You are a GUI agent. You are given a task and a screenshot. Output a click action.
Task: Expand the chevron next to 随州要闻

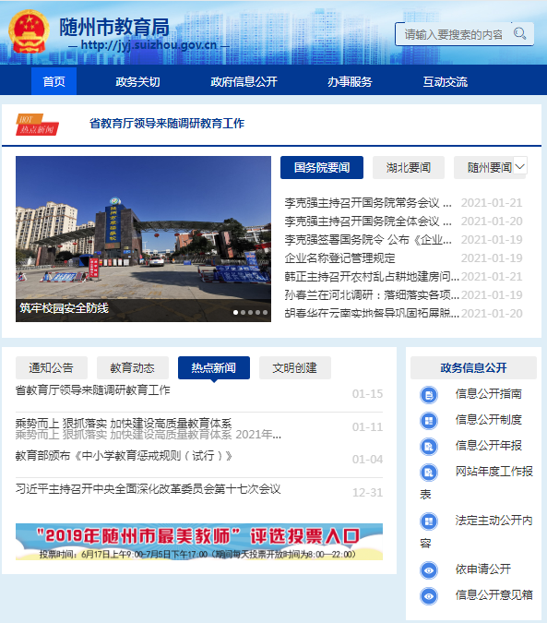point(520,166)
